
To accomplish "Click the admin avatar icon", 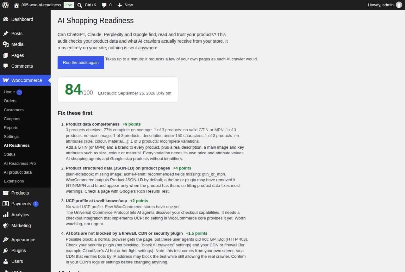I will 399,5.
